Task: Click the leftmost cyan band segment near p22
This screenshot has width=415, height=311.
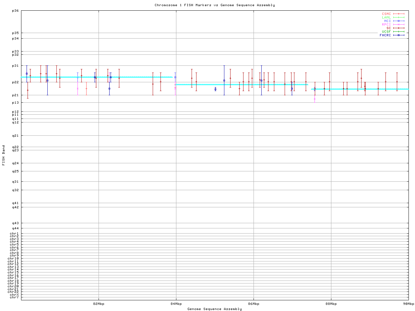Action: [x=97, y=77]
